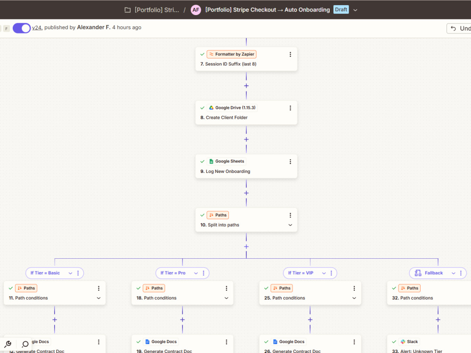471x353 pixels.
Task: Collapse step 25 Path conditions chevron
Action: point(354,298)
